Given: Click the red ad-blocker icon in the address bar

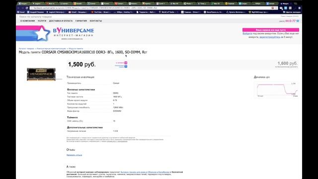Looking at the screenshot, I should click(273, 8).
